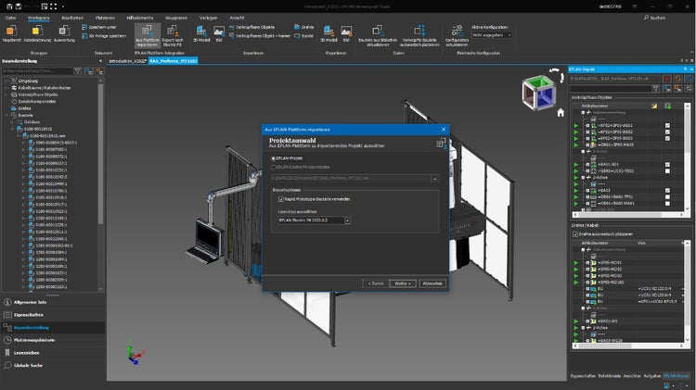Click the Weiter button in the dialog
Viewport: 696px width, 390px height.
pyautogui.click(x=401, y=283)
